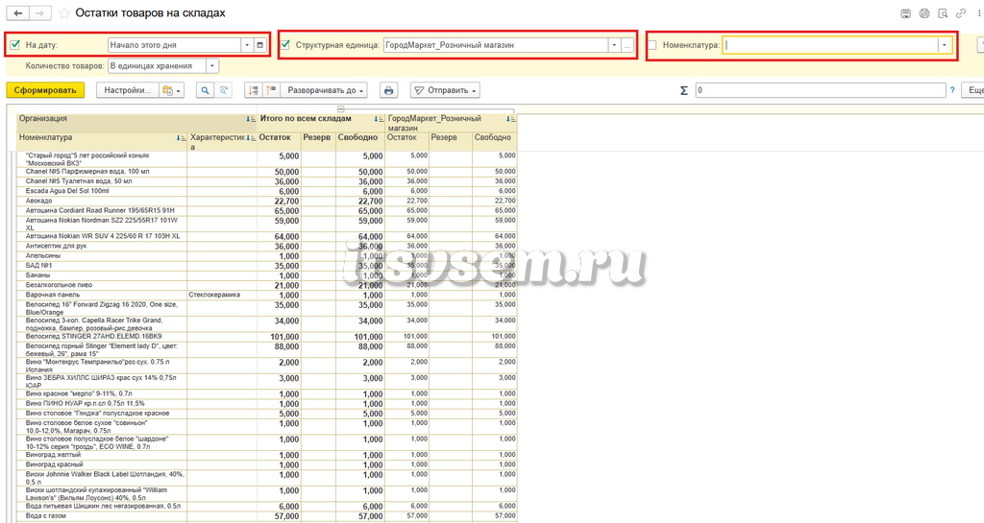Click sort icon in Характеристика header
The width and height of the screenshot is (984, 523).
251,138
